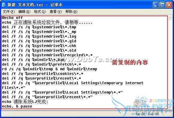
Task: Click the 'rd /s /q %windir%\temp' line
Action: (x=50, y=69)
